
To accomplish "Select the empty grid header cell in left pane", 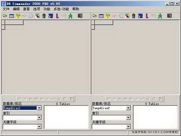I will coord(14,22).
